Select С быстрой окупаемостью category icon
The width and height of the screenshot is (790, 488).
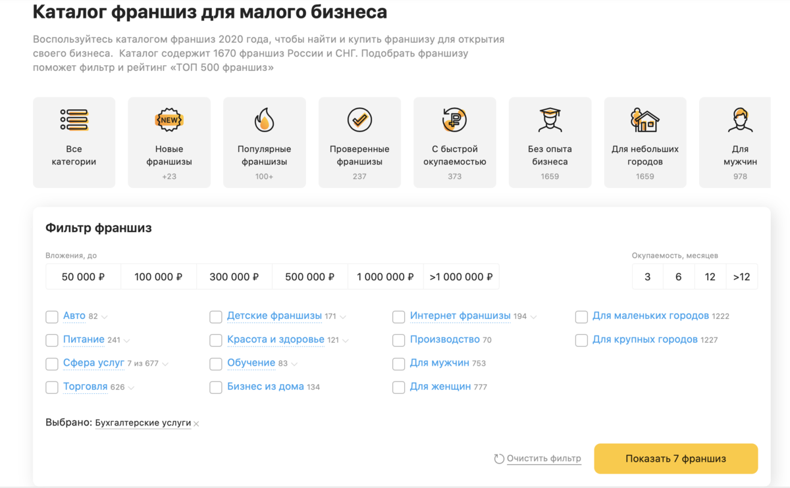tap(454, 120)
